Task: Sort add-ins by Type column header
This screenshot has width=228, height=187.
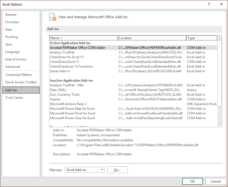Action: pos(202,38)
